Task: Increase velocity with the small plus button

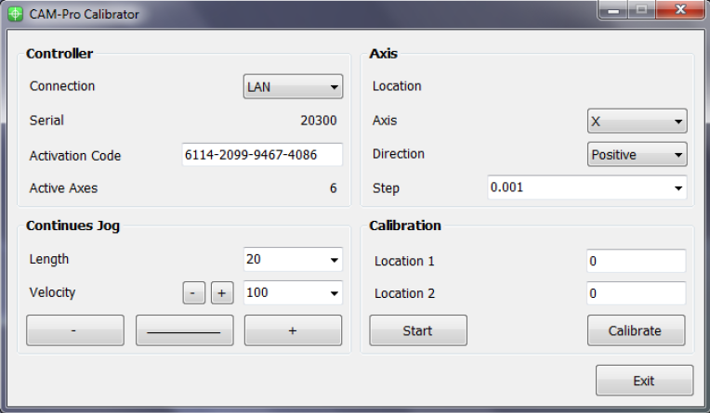Action: [222, 292]
